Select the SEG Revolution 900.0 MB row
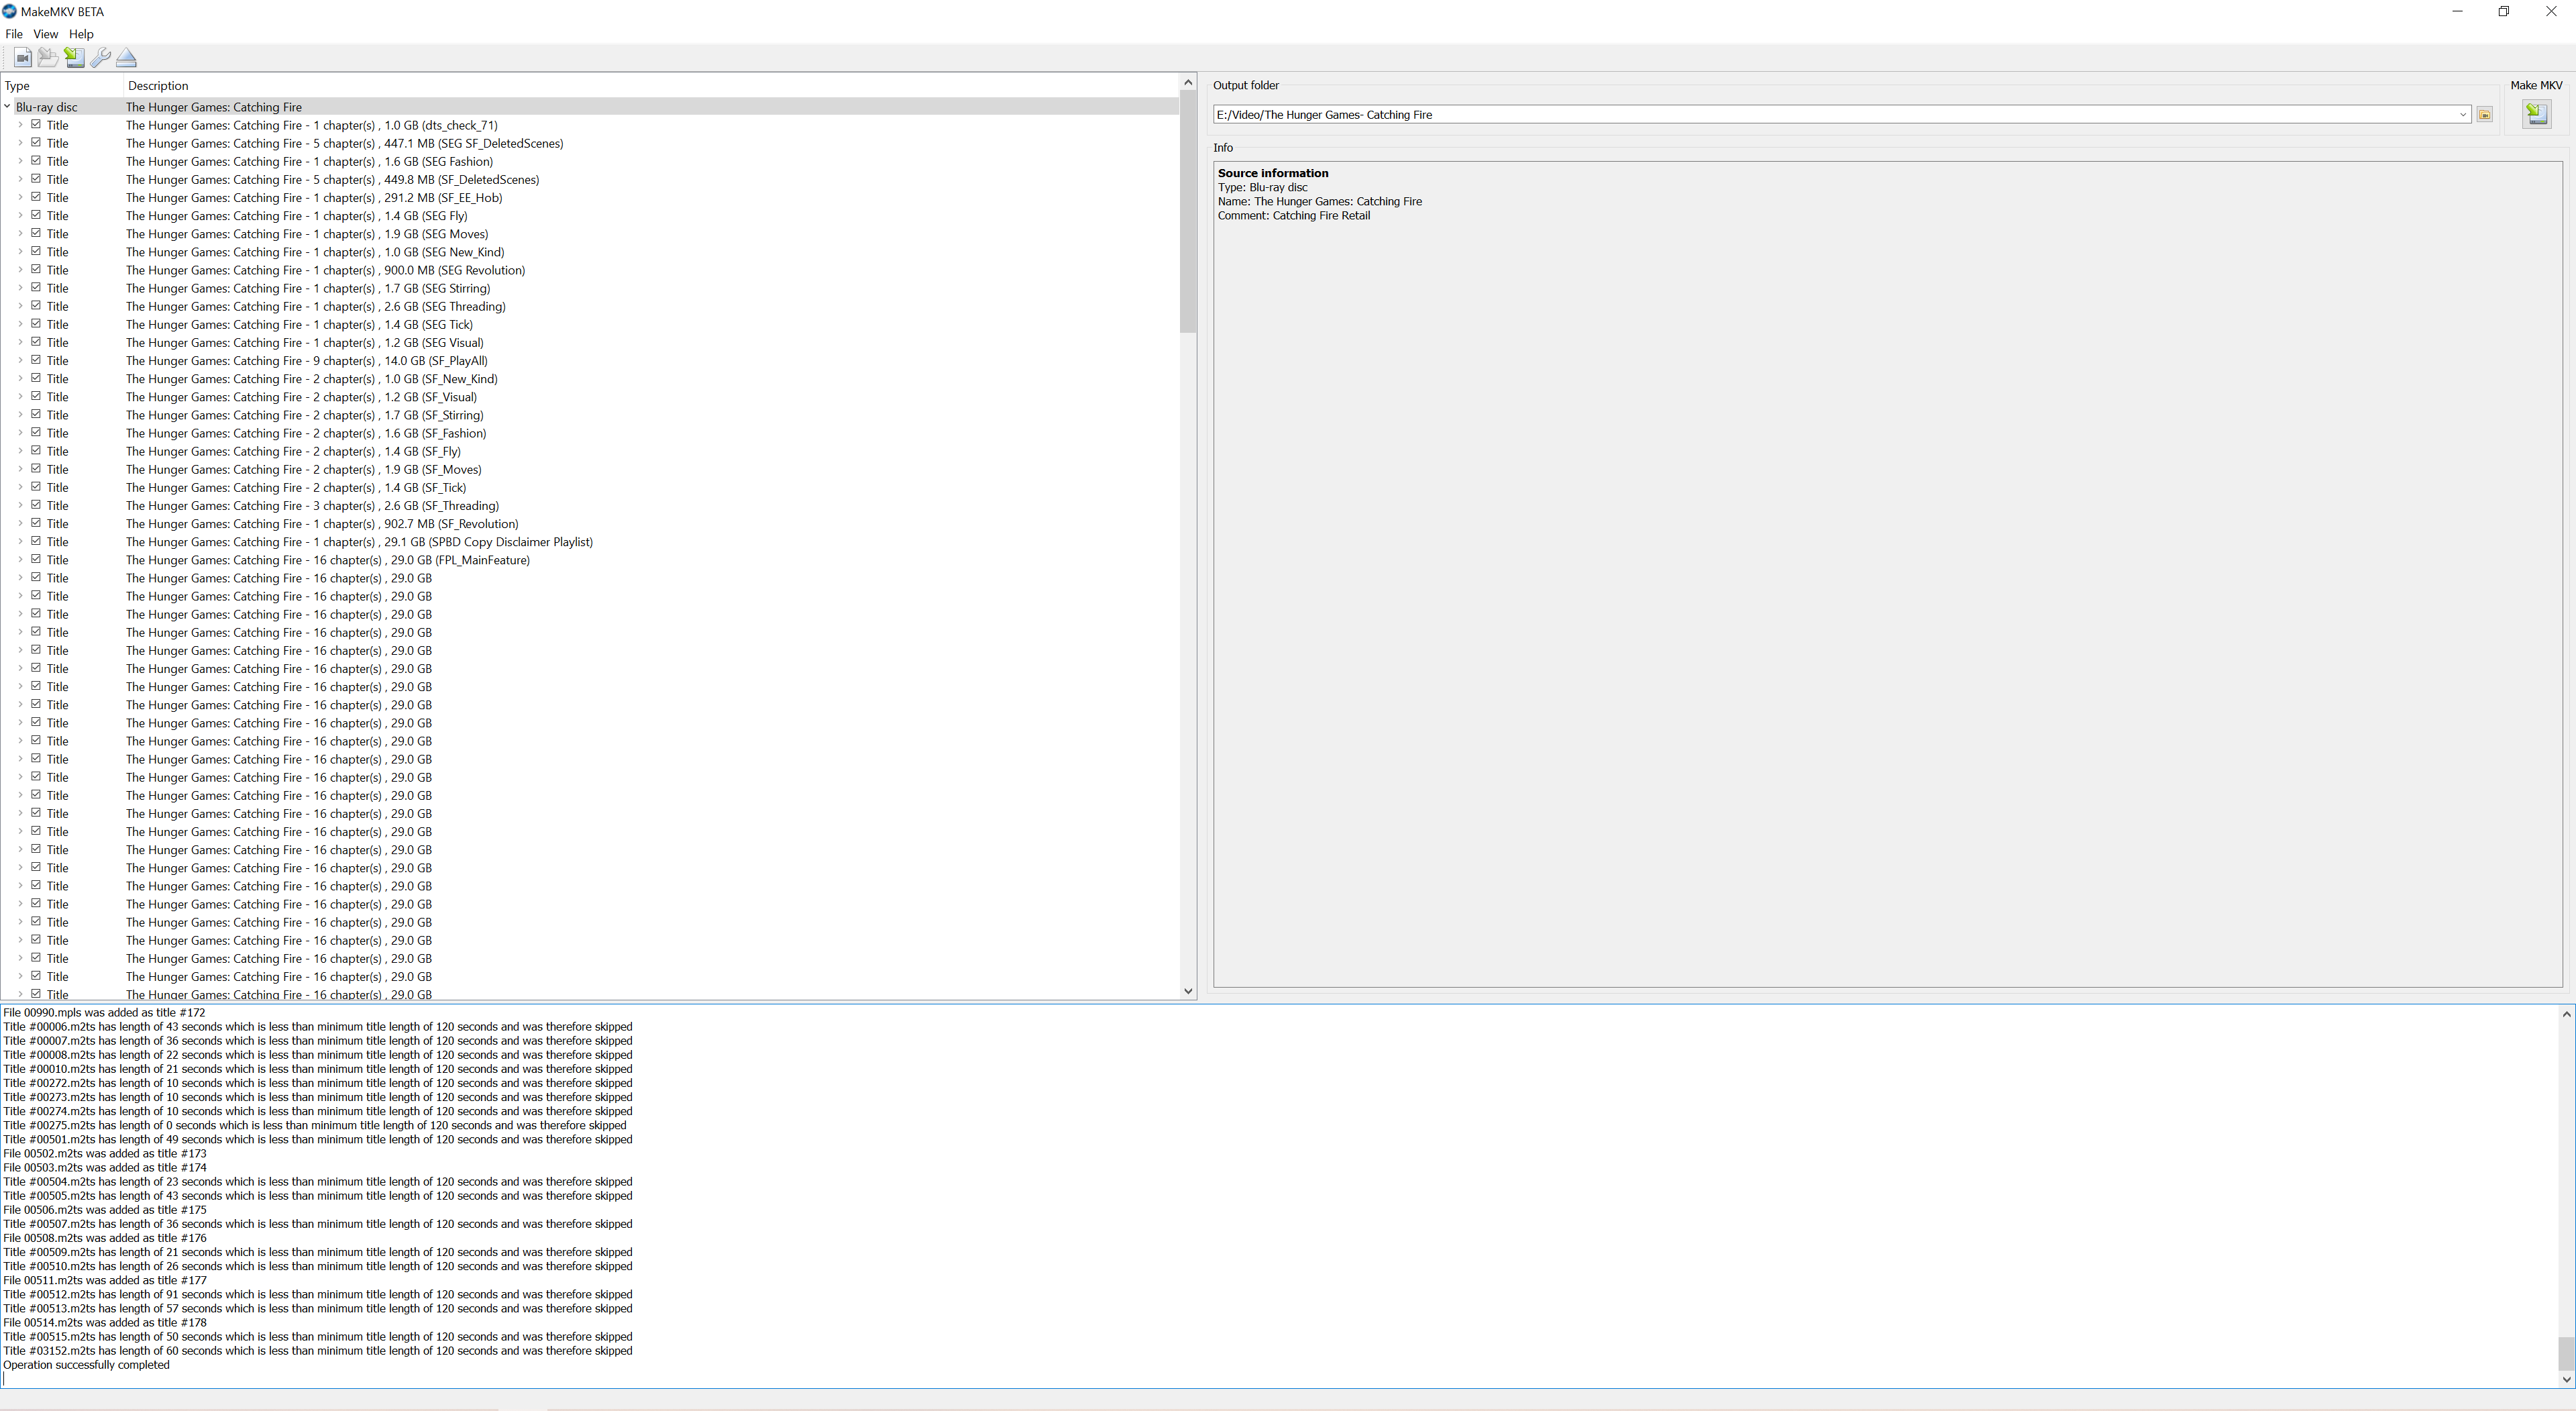 pyautogui.click(x=590, y=270)
